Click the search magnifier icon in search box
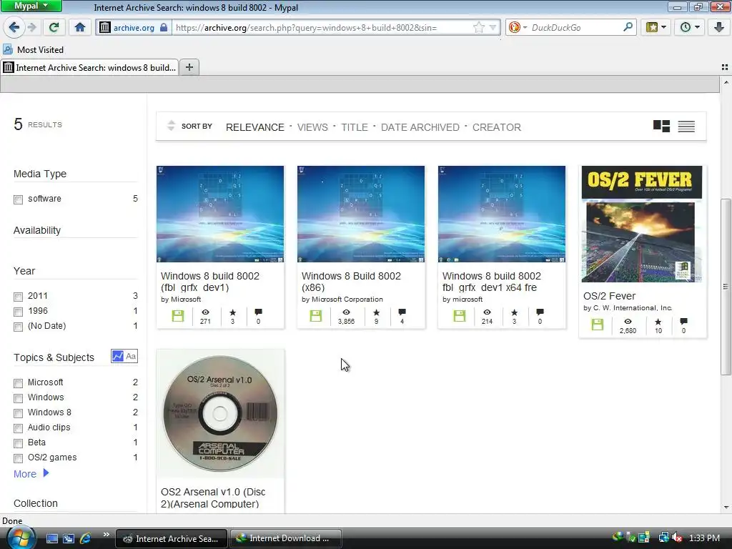Image resolution: width=732 pixels, height=549 pixels. point(628,27)
